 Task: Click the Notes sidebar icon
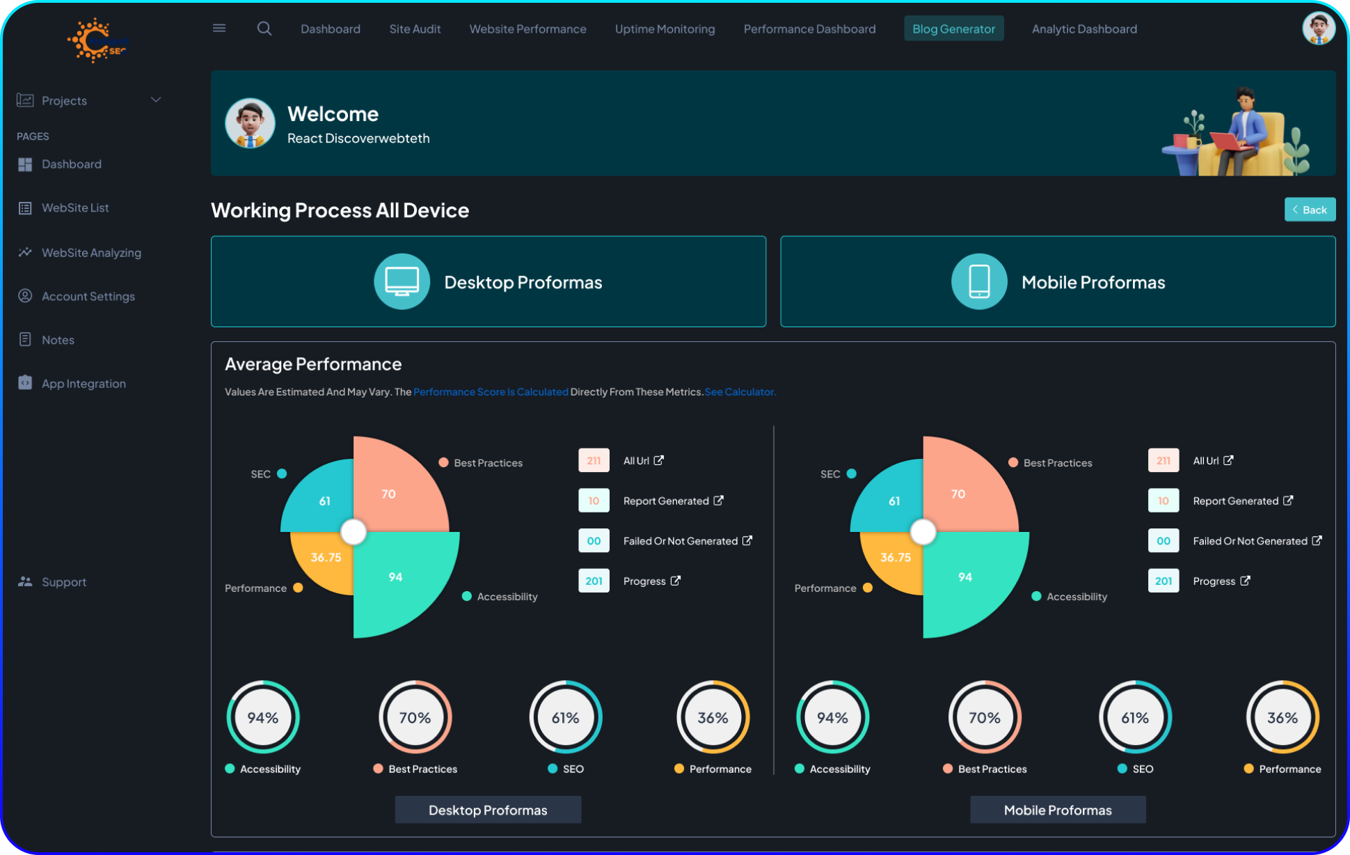pyautogui.click(x=24, y=339)
